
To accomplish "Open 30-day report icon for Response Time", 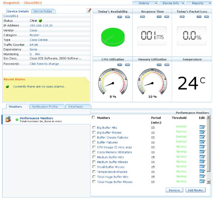I will pyautogui.click(x=167, y=17).
